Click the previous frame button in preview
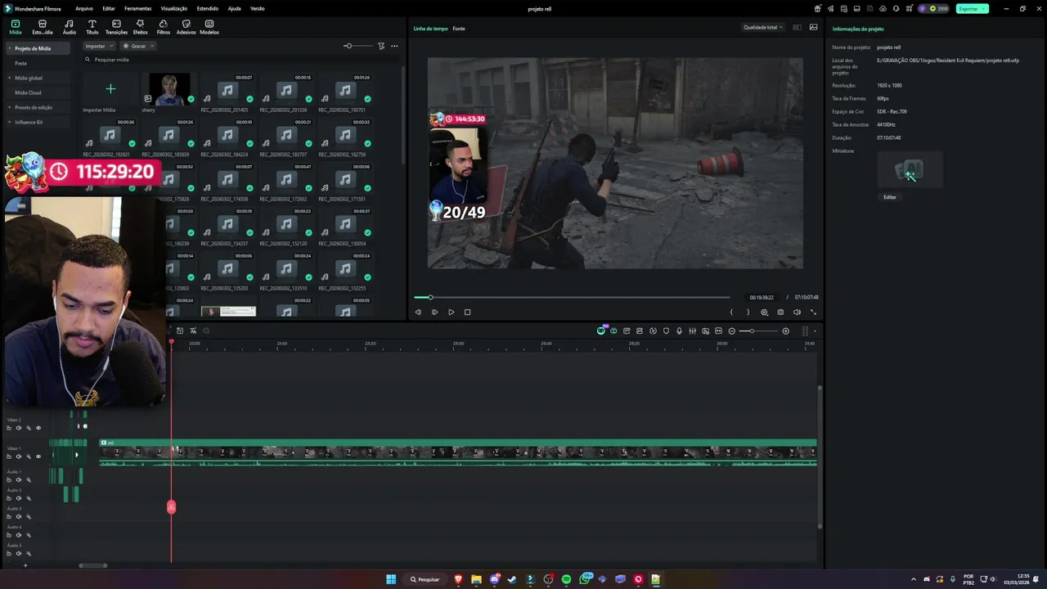The width and height of the screenshot is (1047, 589). pos(418,312)
